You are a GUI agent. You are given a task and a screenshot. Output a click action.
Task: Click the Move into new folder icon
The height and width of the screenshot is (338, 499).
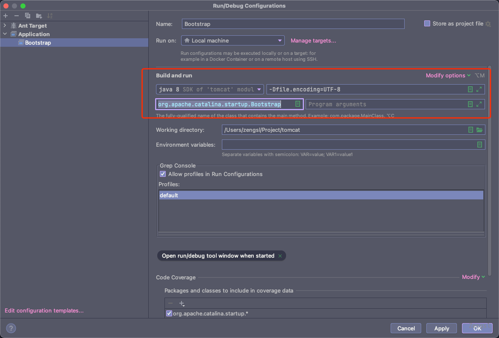pos(39,16)
